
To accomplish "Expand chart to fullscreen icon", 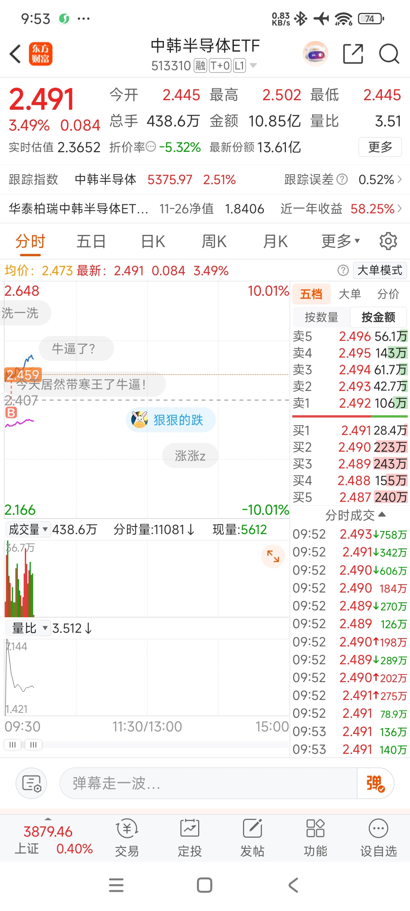I will tap(273, 556).
